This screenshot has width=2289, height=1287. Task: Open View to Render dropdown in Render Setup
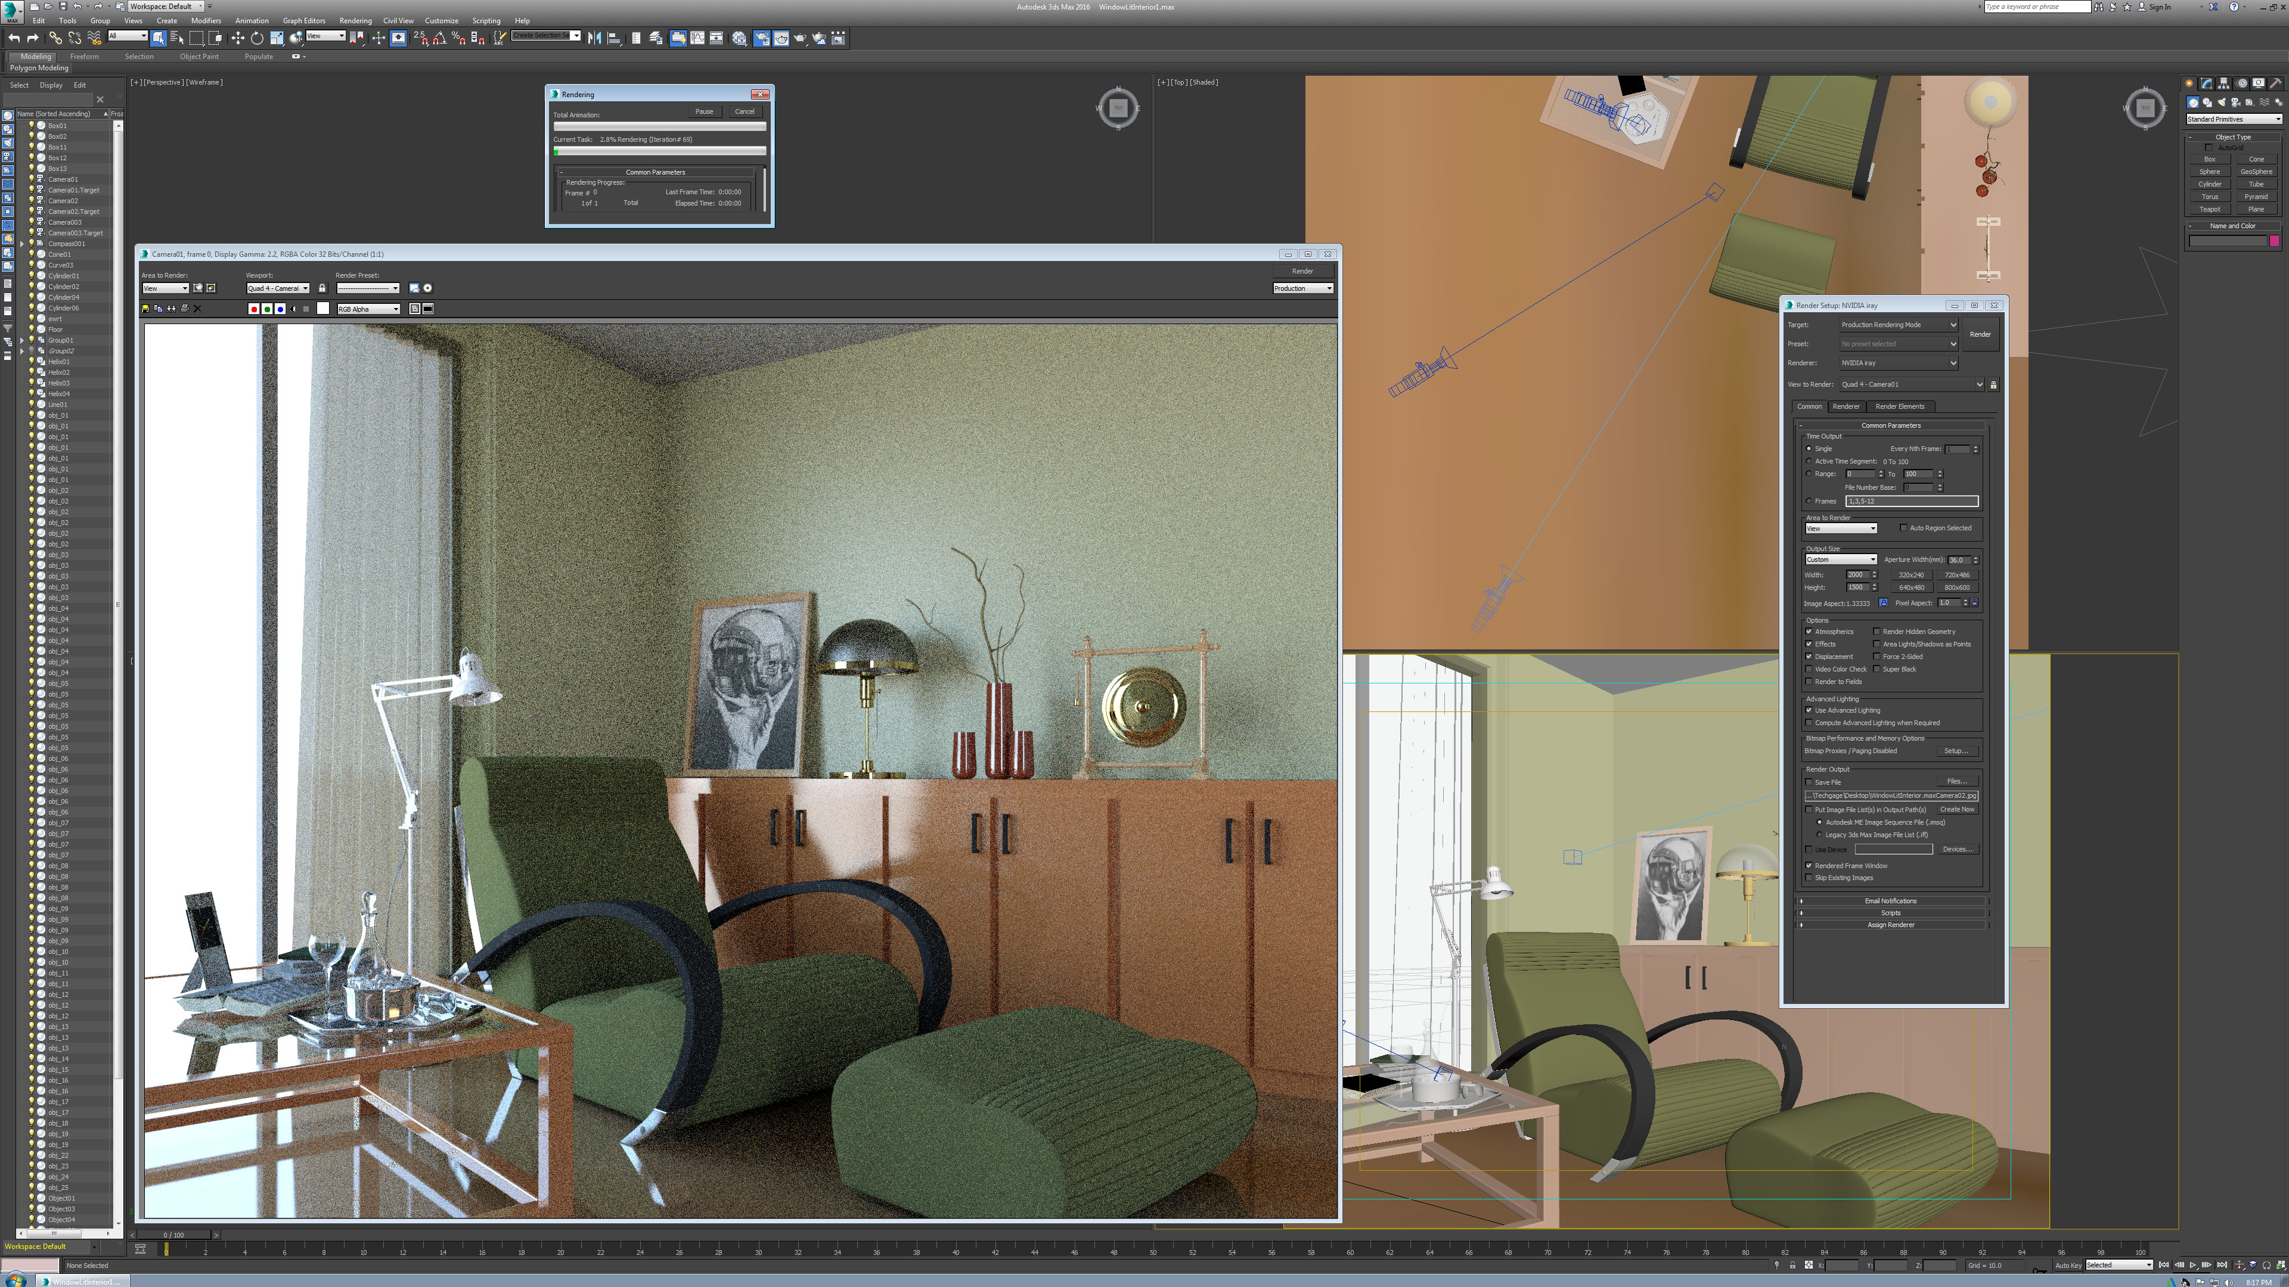click(x=1911, y=384)
